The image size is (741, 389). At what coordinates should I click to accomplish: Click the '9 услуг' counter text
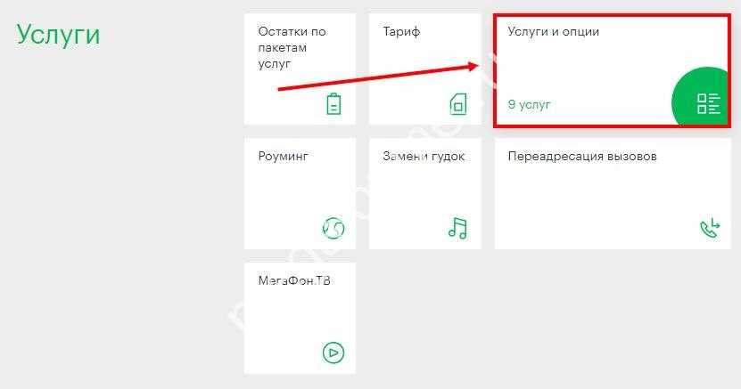click(x=530, y=105)
